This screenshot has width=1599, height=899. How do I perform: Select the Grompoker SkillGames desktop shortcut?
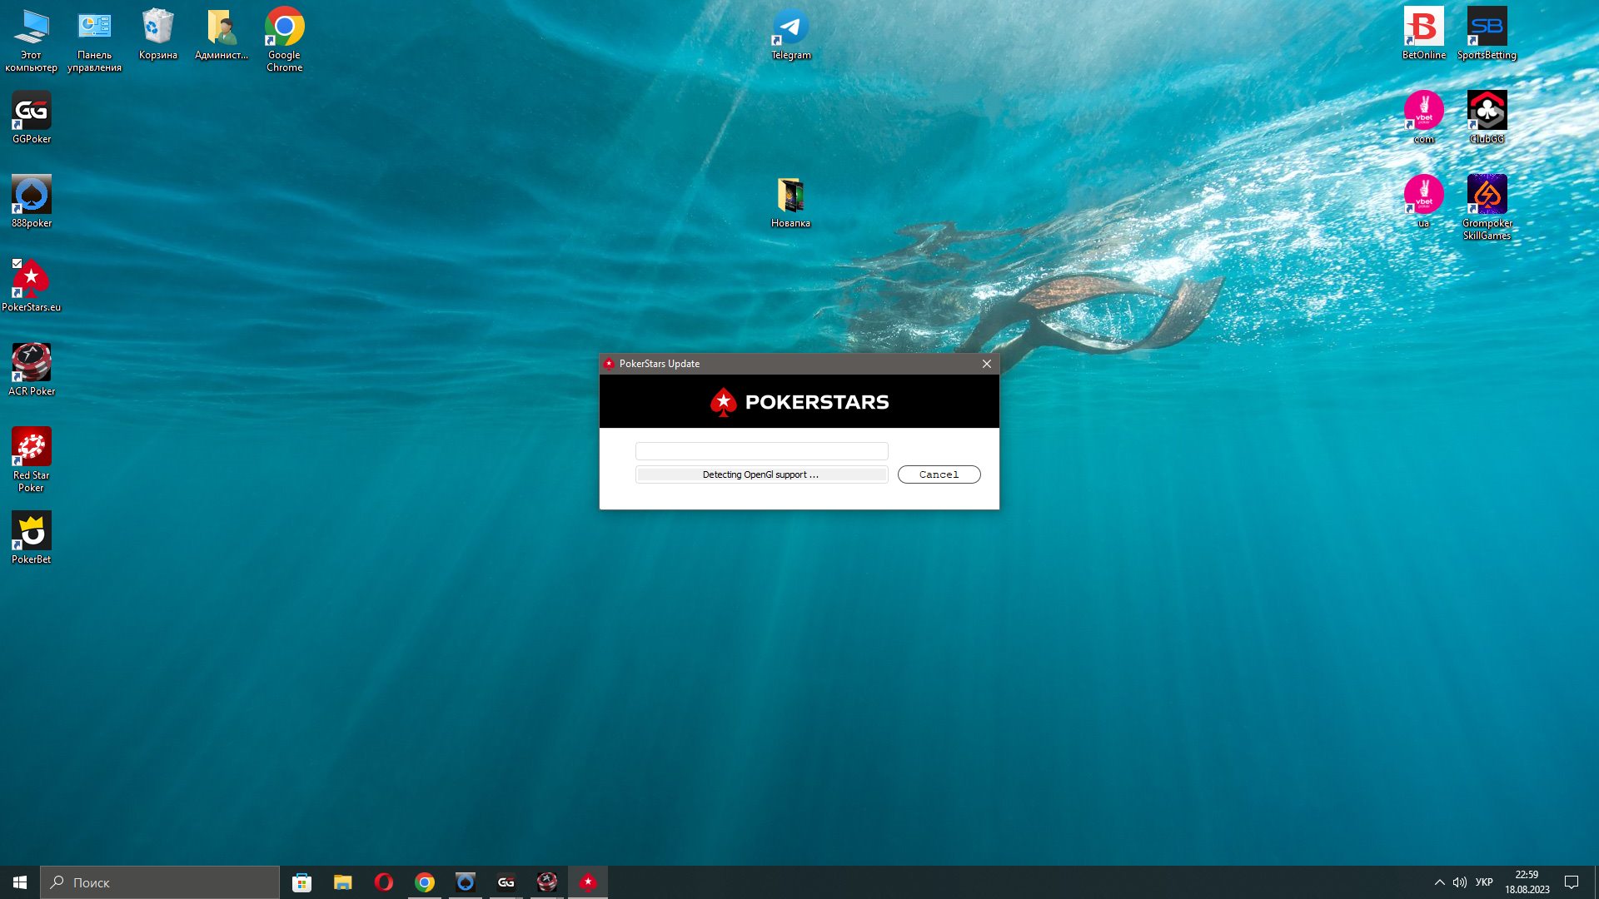tap(1487, 207)
